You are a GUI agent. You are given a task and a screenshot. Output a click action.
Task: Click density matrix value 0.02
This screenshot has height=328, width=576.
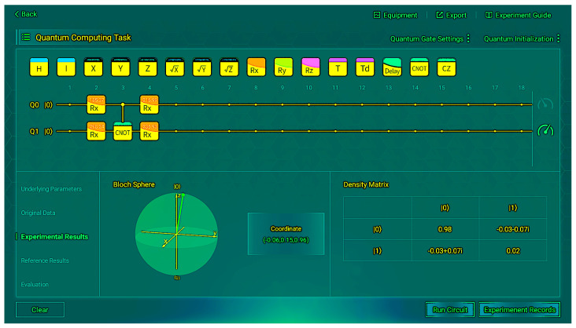513,250
